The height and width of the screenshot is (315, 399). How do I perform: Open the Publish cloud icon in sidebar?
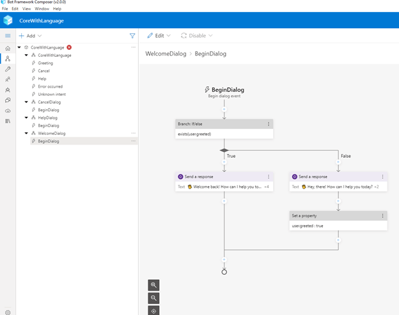point(8,111)
